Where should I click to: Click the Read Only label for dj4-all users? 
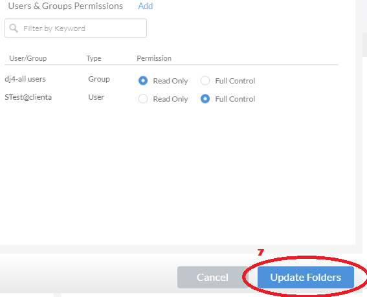170,81
